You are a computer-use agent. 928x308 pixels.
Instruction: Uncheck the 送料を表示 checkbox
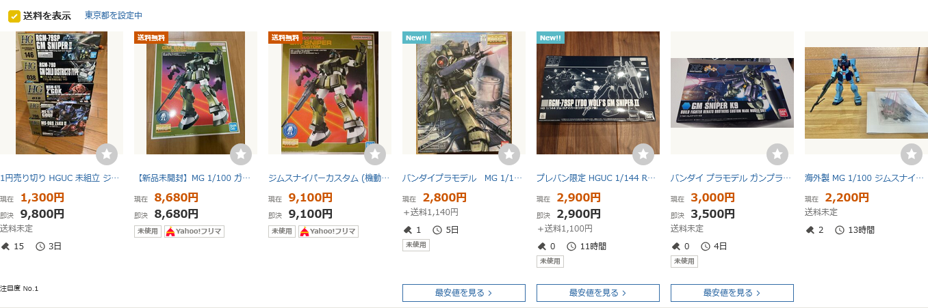pyautogui.click(x=14, y=16)
